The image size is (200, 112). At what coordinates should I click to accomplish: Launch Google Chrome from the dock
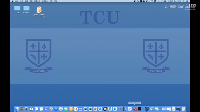coord(110,109)
